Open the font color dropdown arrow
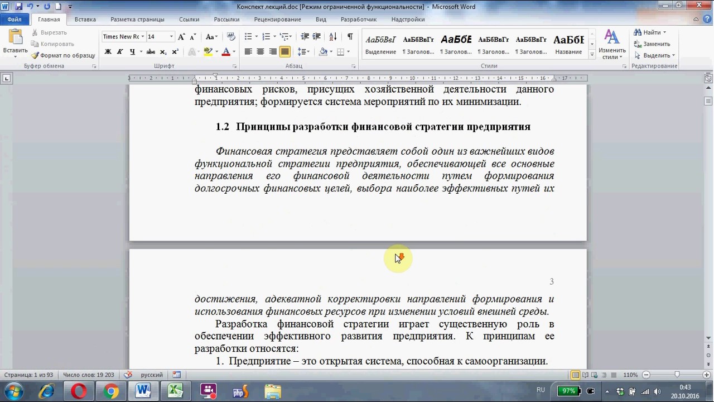Viewport: 714px width, 402px height. tap(234, 52)
